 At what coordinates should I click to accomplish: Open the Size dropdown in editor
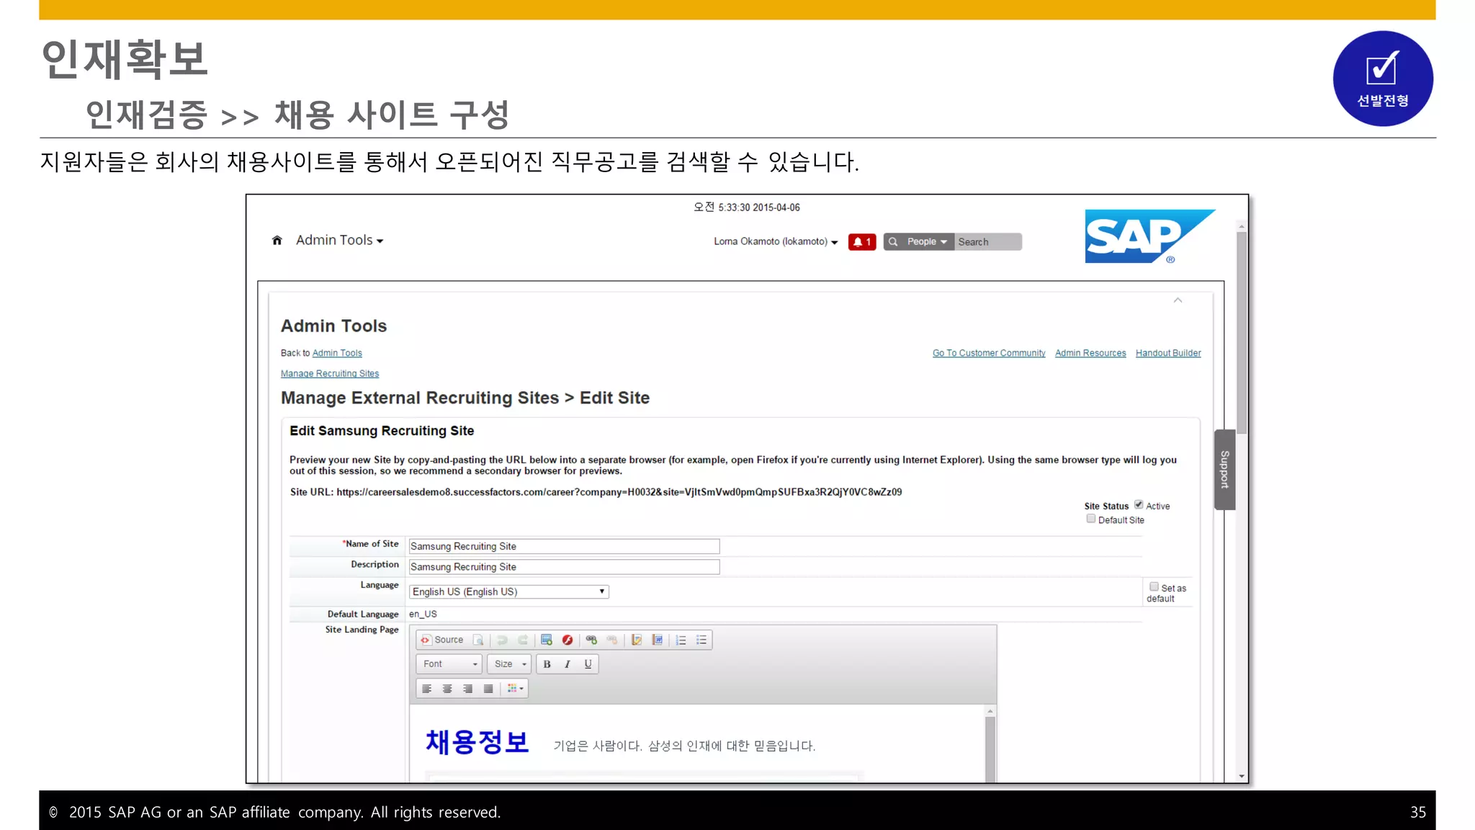tap(510, 664)
